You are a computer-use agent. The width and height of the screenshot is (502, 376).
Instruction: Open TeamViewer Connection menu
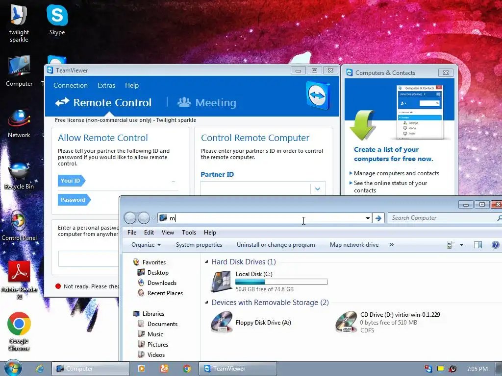point(71,85)
